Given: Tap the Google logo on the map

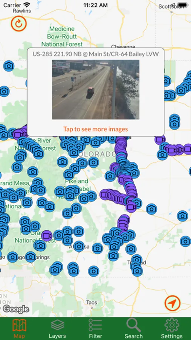Looking at the screenshot, I should (x=16, y=309).
